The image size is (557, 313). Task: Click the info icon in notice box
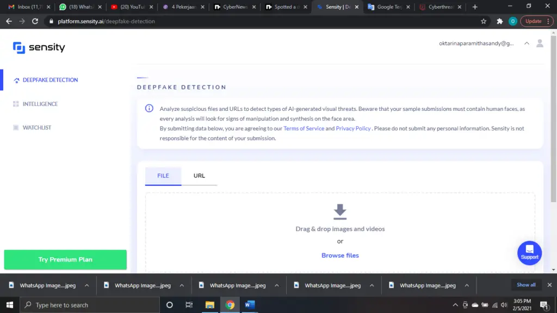(x=149, y=108)
